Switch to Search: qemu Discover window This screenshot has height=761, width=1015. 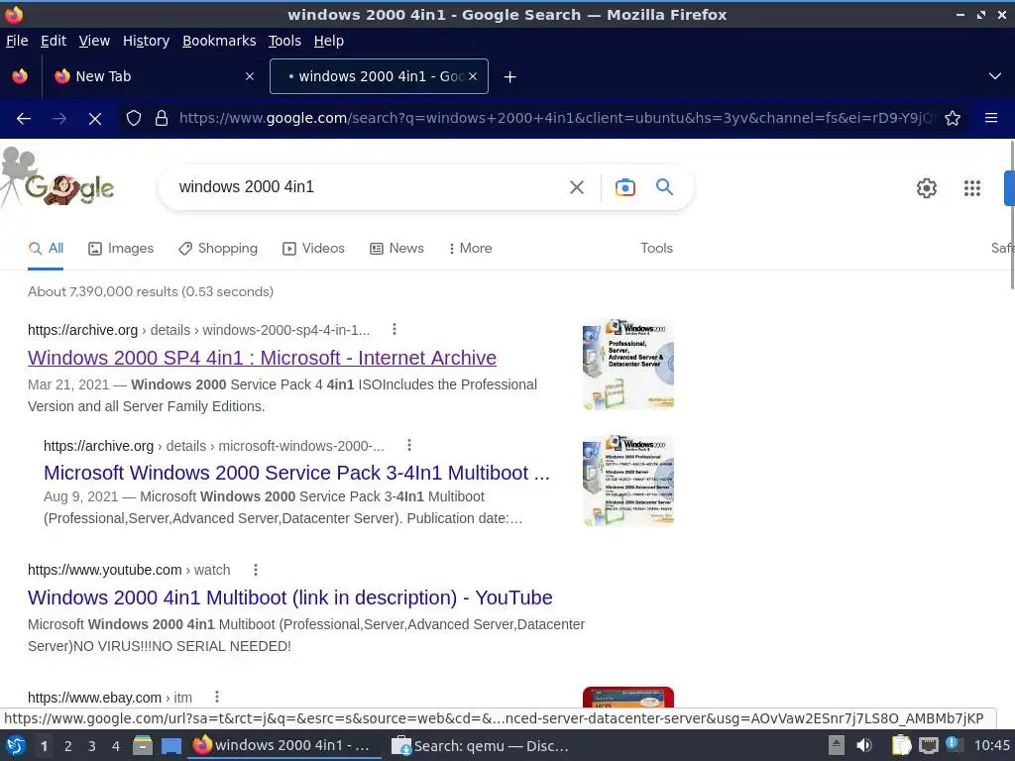pyautogui.click(x=482, y=746)
